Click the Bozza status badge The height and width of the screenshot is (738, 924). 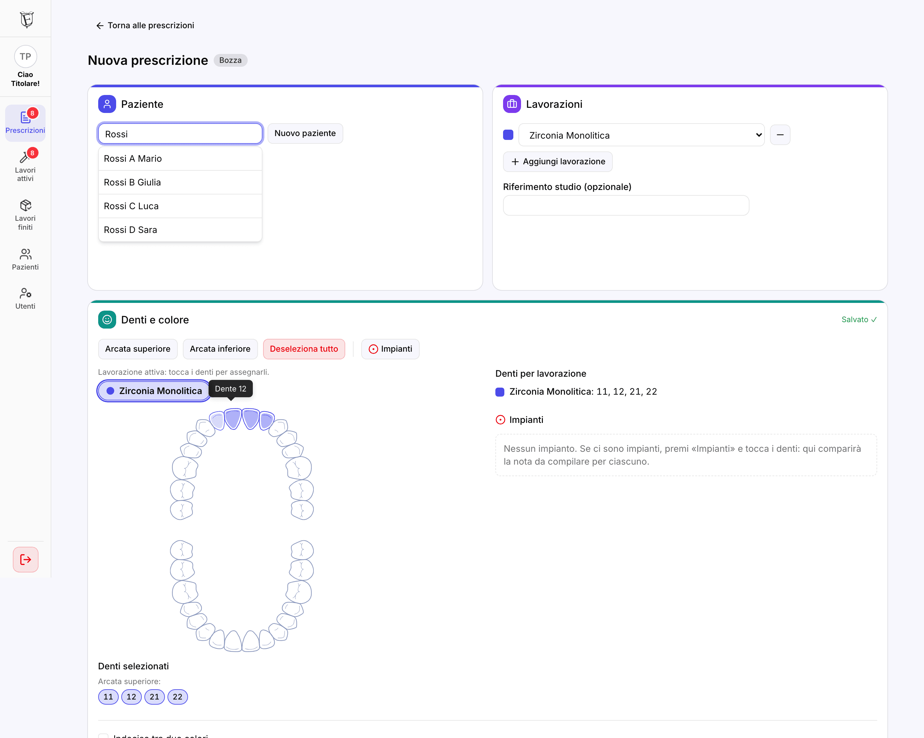(230, 60)
